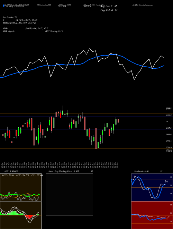Click the first red candlestick at the chart's start
The image size is (173, 229).
(x=3, y=135)
